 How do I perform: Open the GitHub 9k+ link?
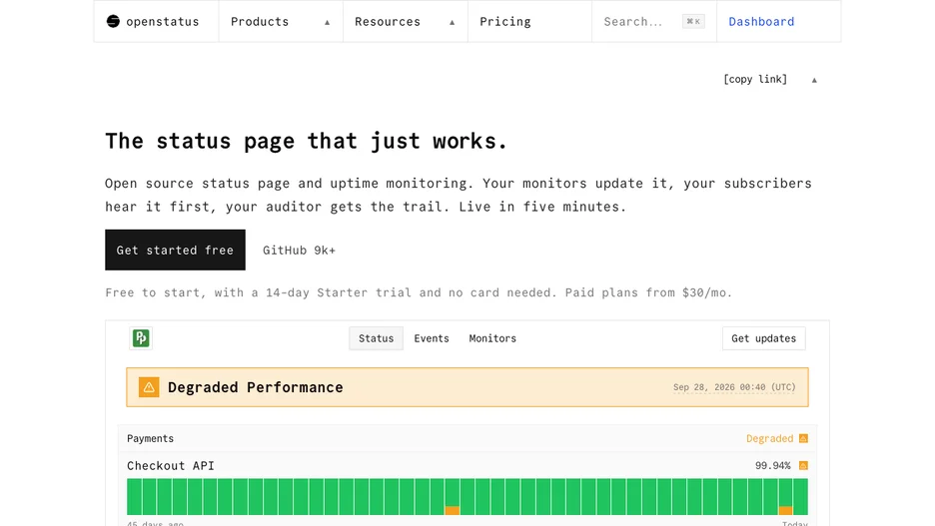(299, 251)
